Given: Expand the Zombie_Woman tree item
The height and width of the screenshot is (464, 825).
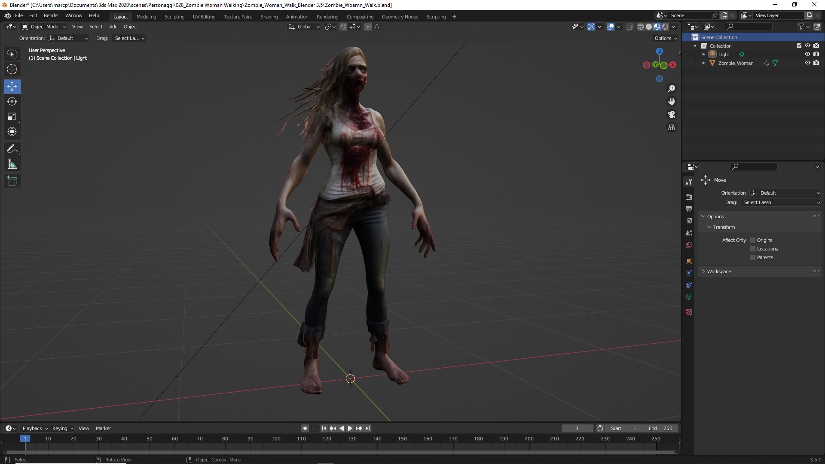Looking at the screenshot, I should click(703, 63).
